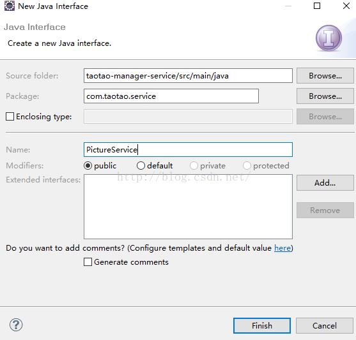The height and width of the screenshot is (340, 356).
Task: Click the purple Java Interface icon
Action: point(329,38)
